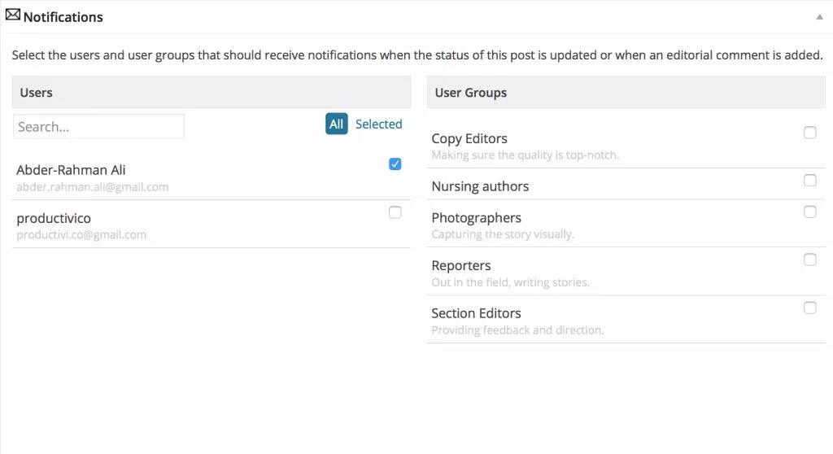This screenshot has width=833, height=454.
Task: Click the Section Editors group label
Action: click(x=476, y=313)
